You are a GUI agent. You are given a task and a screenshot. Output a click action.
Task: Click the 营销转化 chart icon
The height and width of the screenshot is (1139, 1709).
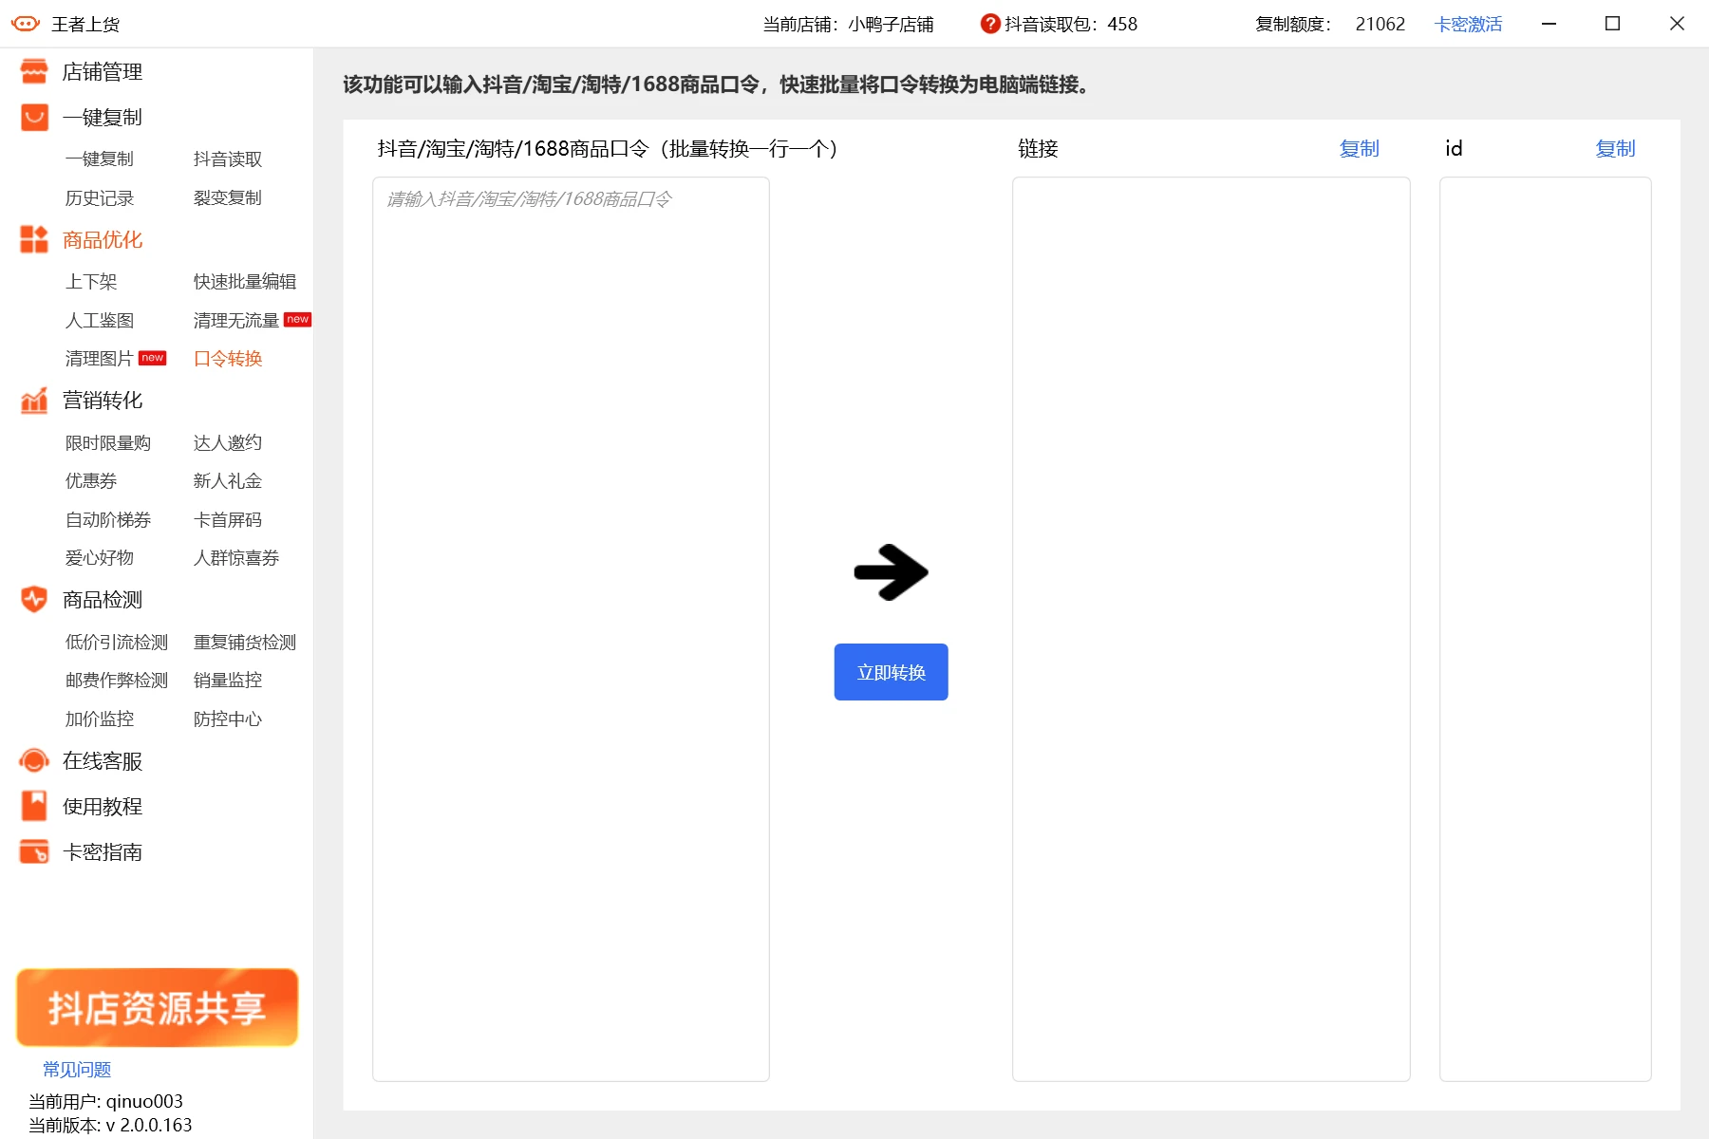[34, 401]
